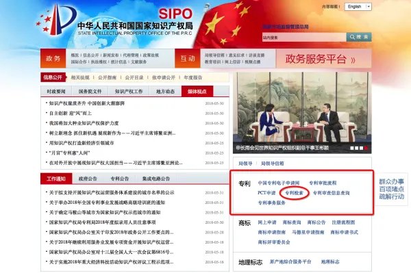Open the 商标公告 link

tap(316, 222)
